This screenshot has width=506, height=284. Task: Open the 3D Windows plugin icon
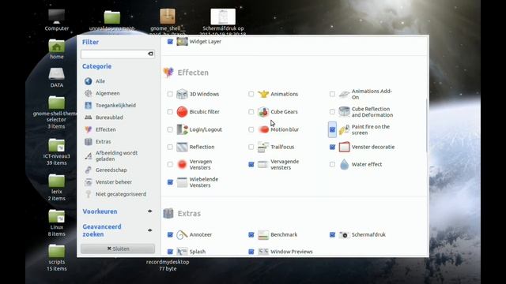[x=182, y=94]
